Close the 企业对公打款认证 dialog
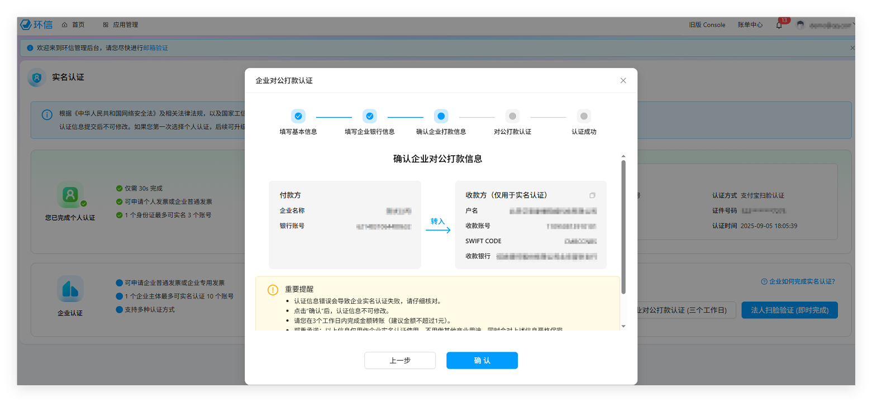Image resolution: width=872 pixels, height=402 pixels. [623, 80]
